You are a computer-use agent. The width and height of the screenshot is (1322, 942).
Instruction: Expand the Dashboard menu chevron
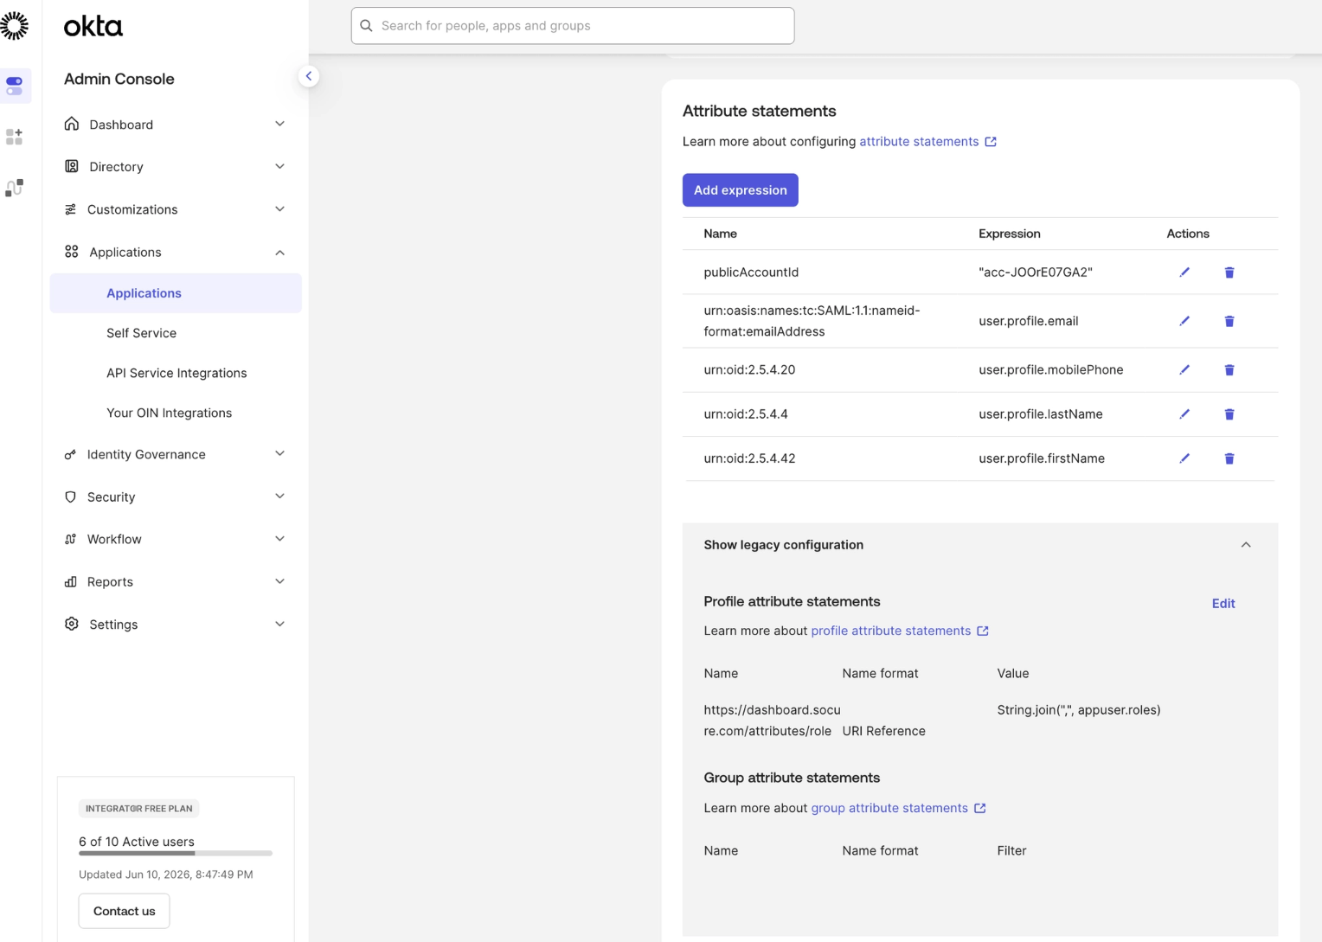pyautogui.click(x=279, y=124)
